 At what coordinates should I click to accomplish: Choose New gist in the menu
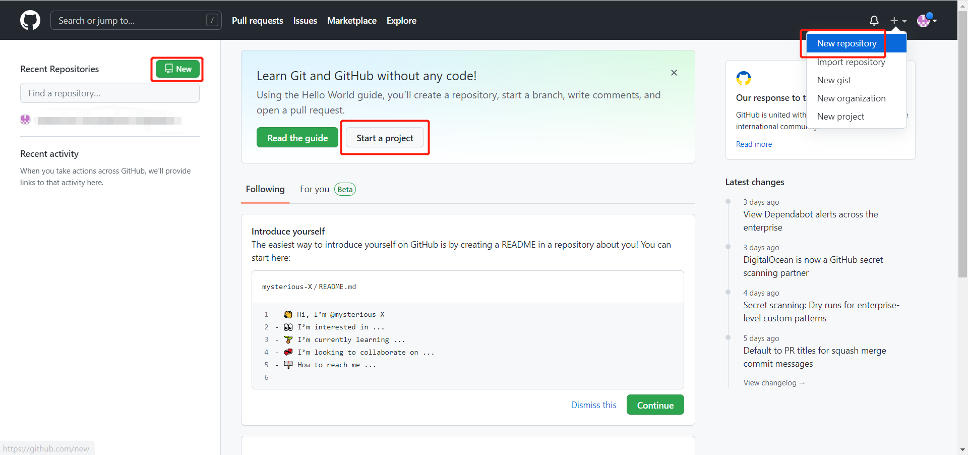(x=833, y=80)
